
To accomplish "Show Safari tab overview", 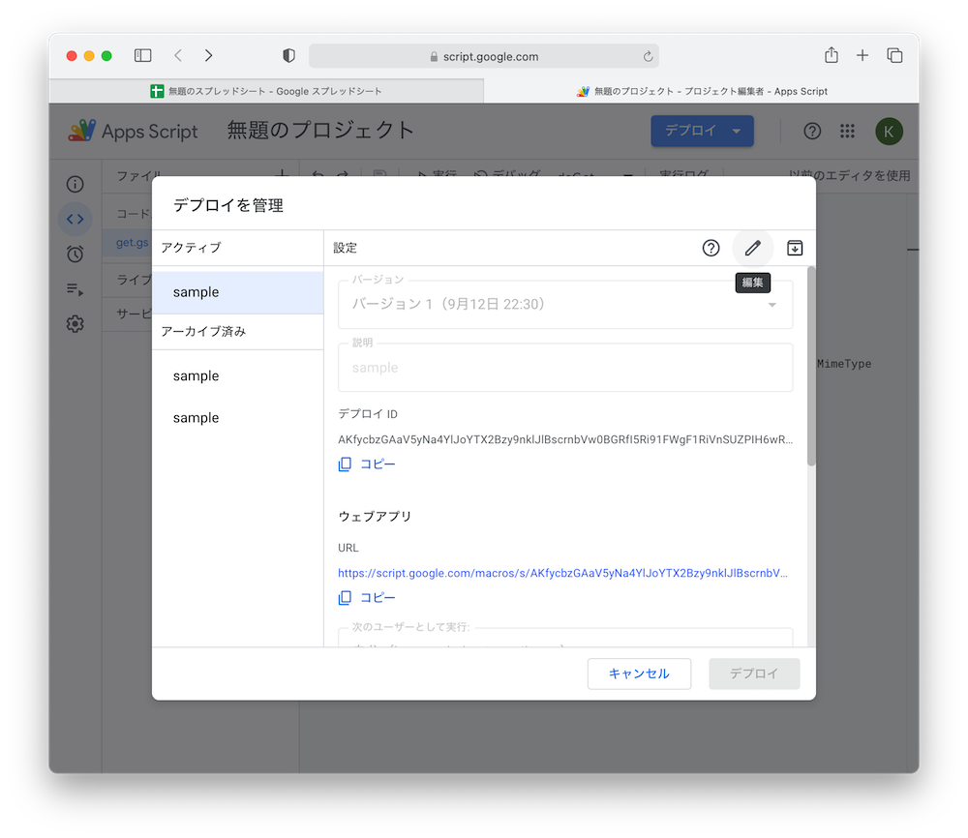I will pos(894,55).
